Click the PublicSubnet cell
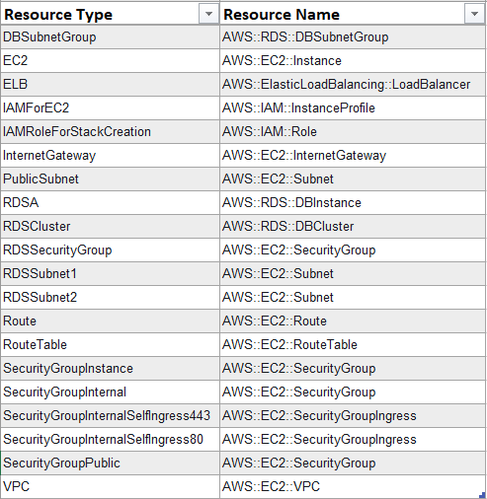 [x=110, y=179]
